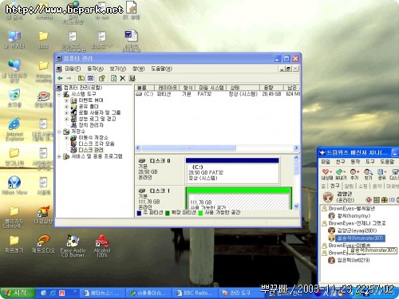
Task: Click the last toolbar icon after the X
Action: point(132,78)
